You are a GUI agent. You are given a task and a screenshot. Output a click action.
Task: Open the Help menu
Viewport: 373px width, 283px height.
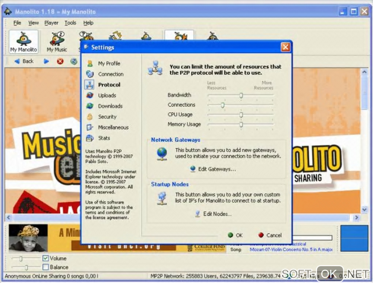click(88, 23)
